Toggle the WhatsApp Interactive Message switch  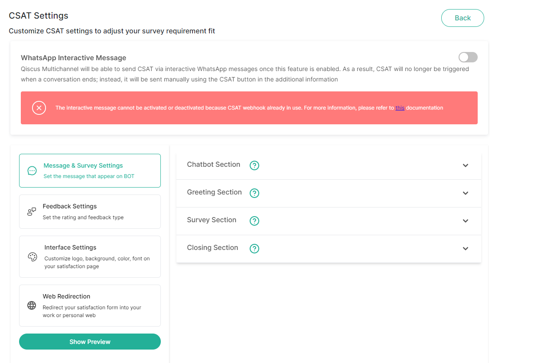click(468, 57)
